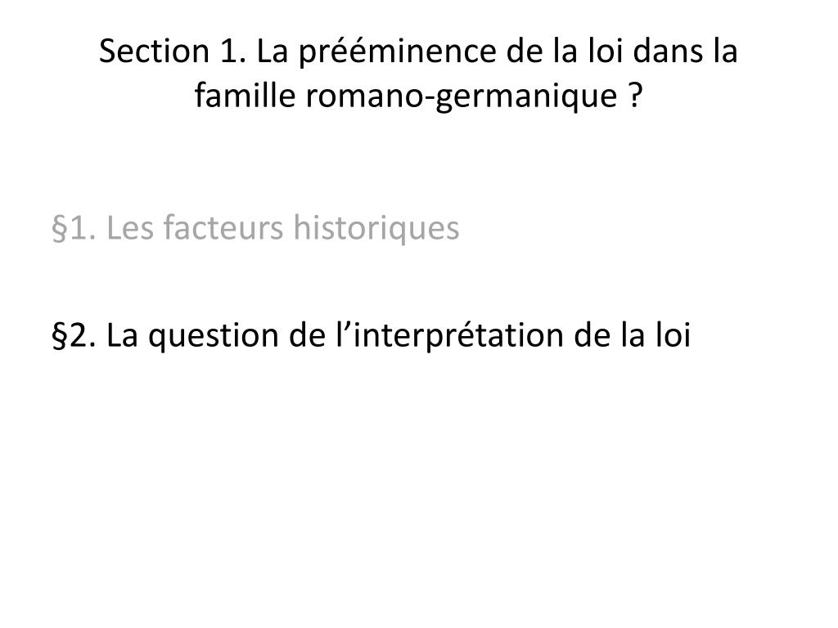Click the word "l'interprétation" in §2
The image size is (838, 628).
[449, 336]
